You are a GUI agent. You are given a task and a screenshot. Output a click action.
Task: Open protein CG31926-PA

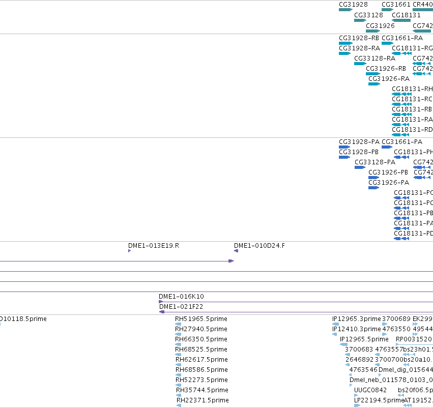[373, 188]
